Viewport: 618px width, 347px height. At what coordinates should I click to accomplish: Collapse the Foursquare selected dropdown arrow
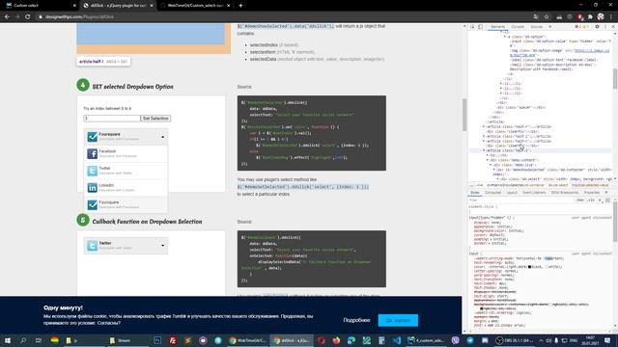163,137
